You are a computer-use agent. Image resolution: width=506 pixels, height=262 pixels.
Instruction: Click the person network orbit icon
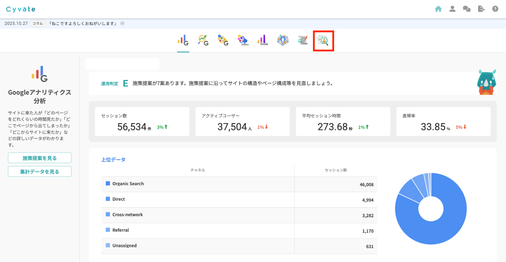coord(283,40)
